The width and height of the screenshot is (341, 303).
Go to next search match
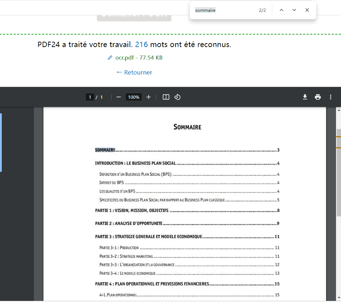point(294,10)
